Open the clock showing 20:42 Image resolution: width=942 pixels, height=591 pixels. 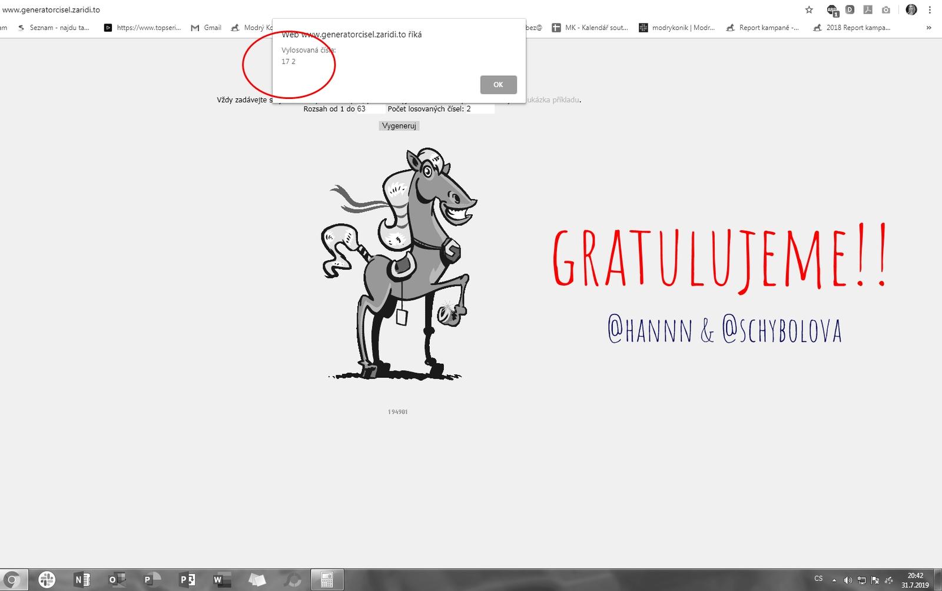(915, 580)
